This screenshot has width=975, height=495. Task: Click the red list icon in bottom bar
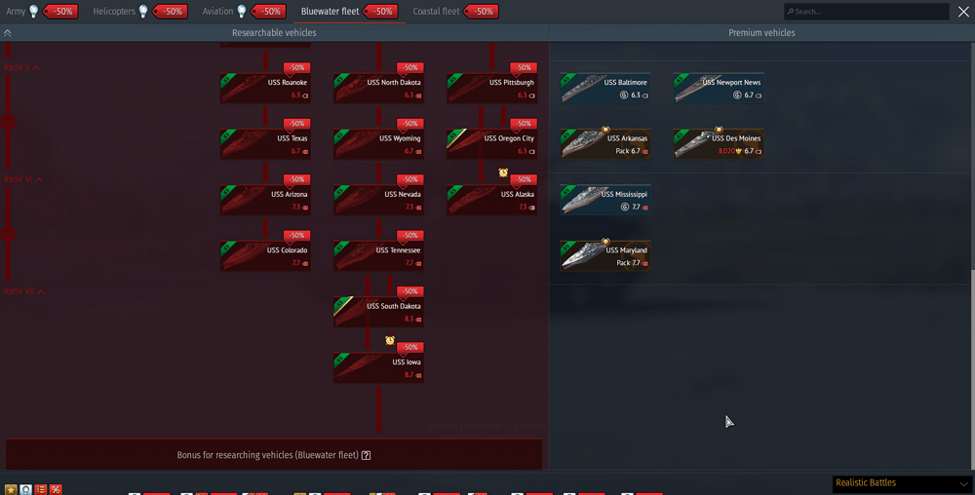point(41,489)
